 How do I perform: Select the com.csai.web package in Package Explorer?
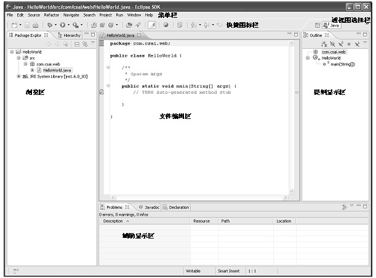[x=48, y=64]
